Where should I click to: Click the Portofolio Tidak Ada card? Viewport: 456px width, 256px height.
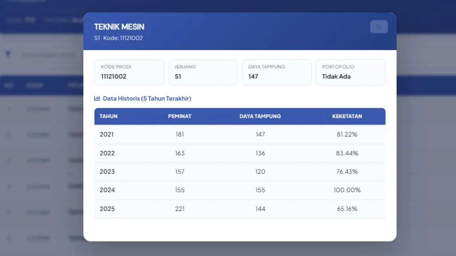(351, 72)
